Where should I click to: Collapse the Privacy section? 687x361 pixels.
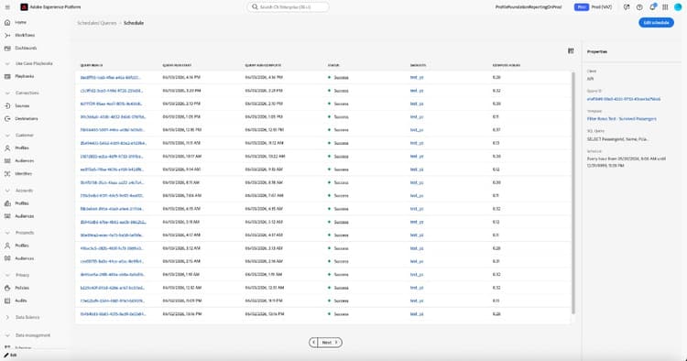pos(7,275)
